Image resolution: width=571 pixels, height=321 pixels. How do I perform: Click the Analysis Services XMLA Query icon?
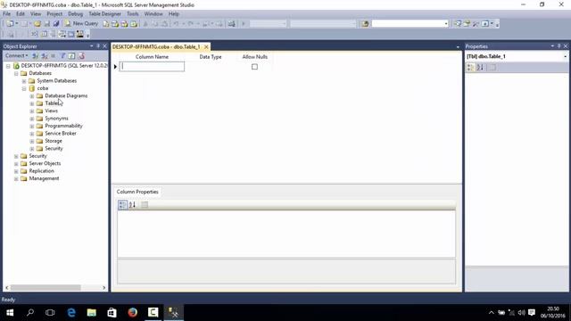click(134, 24)
